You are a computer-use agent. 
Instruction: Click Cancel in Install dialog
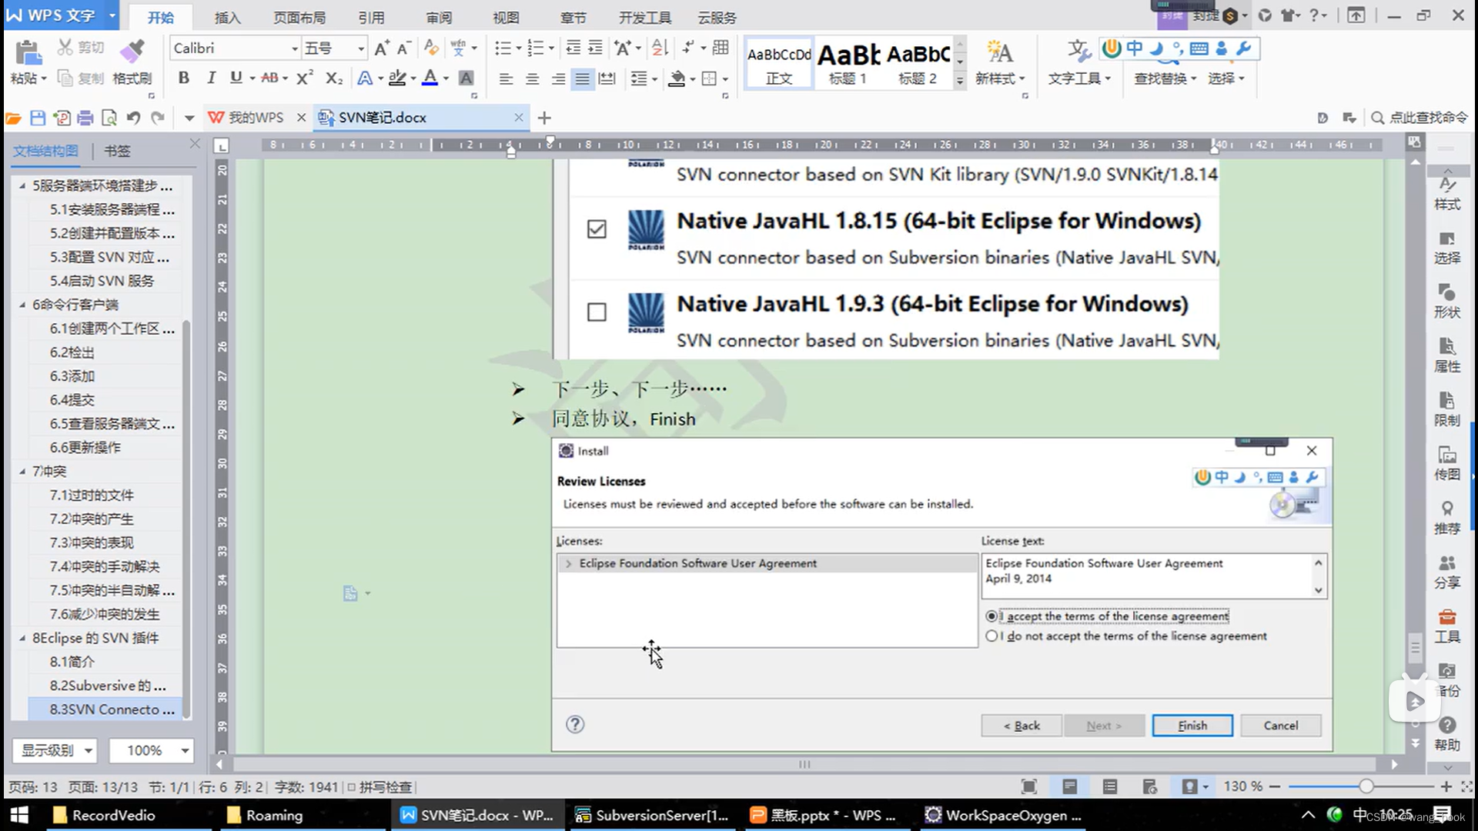point(1281,726)
